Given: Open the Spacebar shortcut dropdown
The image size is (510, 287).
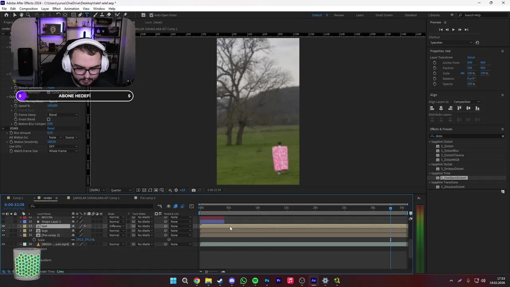Looking at the screenshot, I should [451, 43].
